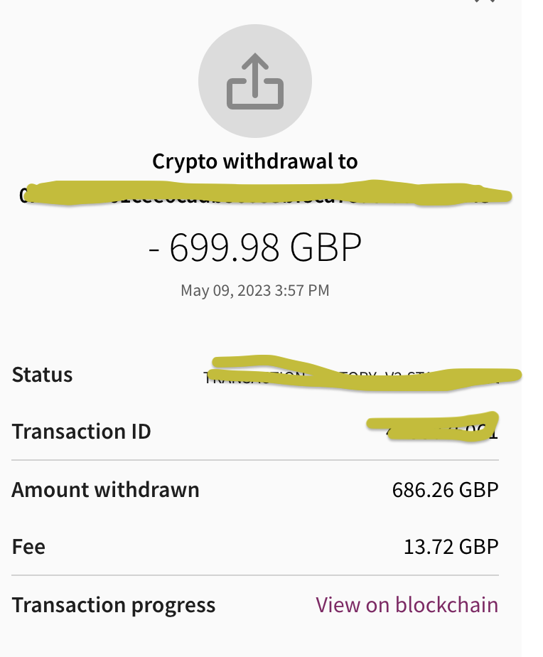Viewport: 543px width, 657px height.
Task: Click the withdrawal upload arrow icon
Action: coord(255,80)
